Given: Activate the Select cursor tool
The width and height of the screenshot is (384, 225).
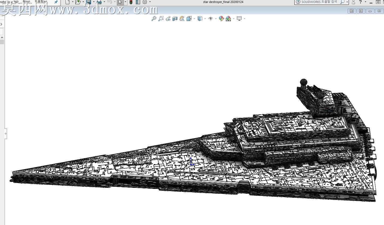Looking at the screenshot, I should coord(120,2).
